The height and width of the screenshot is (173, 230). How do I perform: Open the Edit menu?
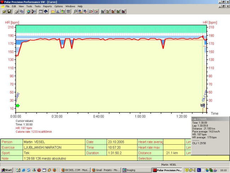point(14,6)
